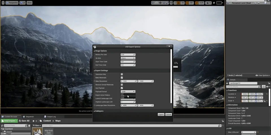The height and width of the screenshot is (135, 271).
Task: Open the Output Log tab
Action: point(51,116)
